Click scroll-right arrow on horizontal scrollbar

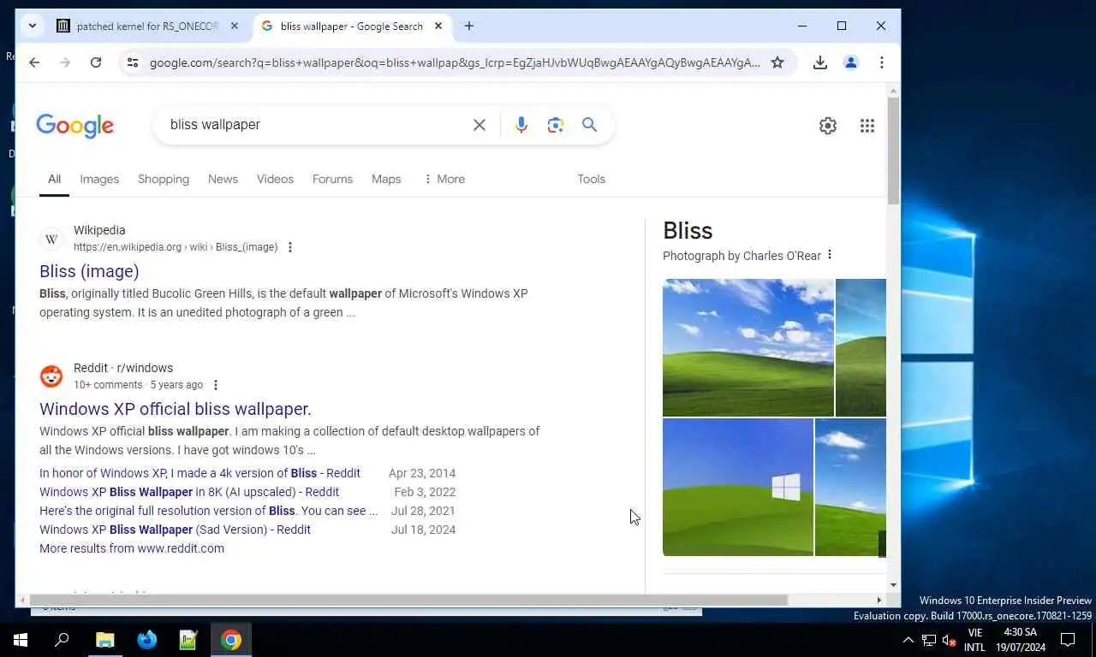(879, 601)
